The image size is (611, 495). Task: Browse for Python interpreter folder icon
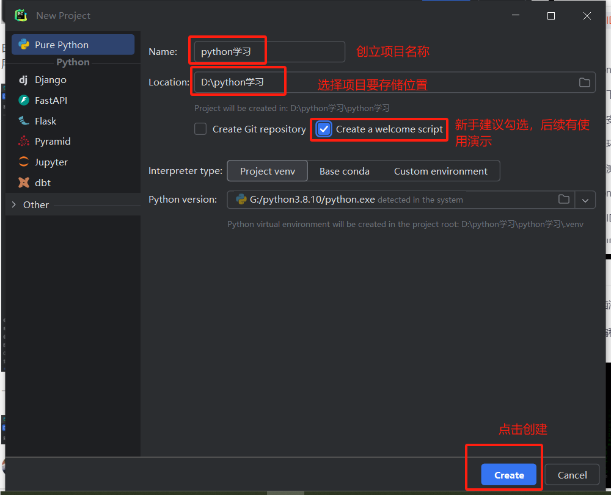coord(564,199)
